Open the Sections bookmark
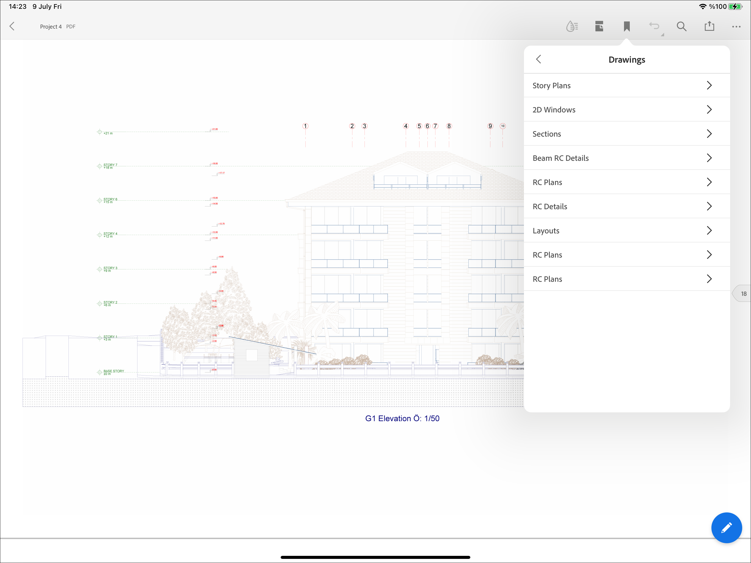Image resolution: width=751 pixels, height=563 pixels. click(546, 134)
